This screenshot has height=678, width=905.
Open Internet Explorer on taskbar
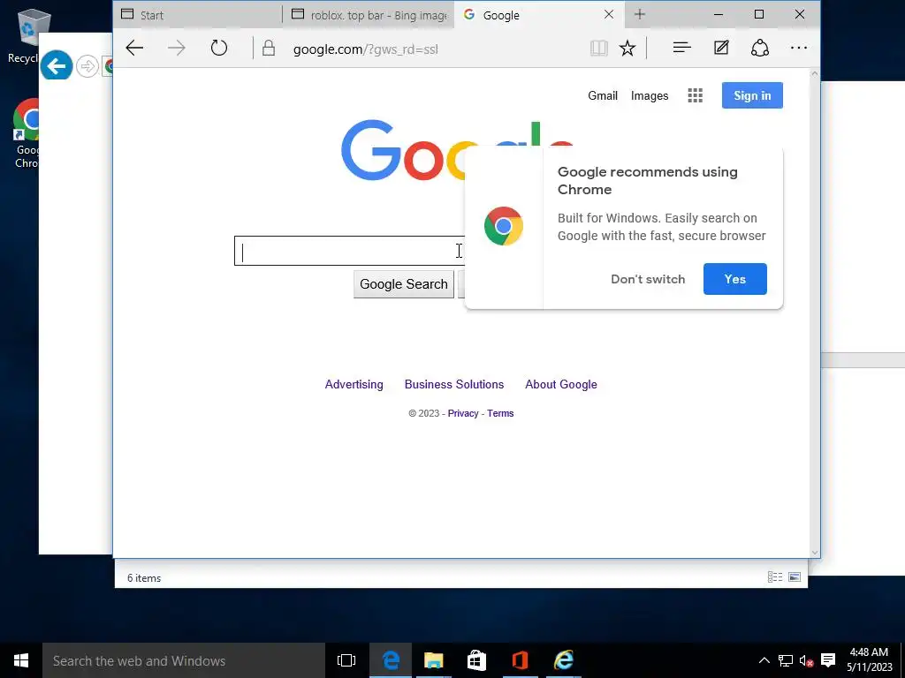(x=563, y=660)
